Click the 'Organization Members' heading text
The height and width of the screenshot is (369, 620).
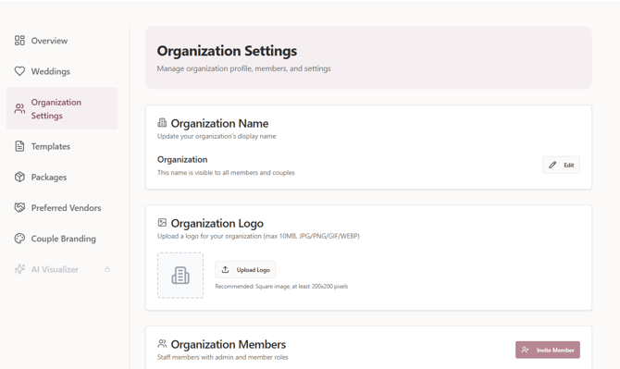(229, 344)
